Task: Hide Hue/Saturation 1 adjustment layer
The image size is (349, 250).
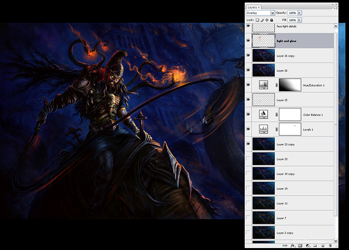Action: [x=248, y=85]
